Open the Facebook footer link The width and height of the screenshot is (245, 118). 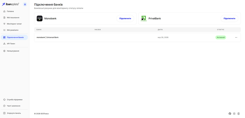click(x=230, y=113)
